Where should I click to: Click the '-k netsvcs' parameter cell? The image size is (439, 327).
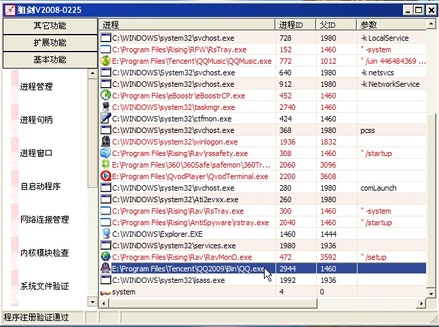[x=377, y=73]
